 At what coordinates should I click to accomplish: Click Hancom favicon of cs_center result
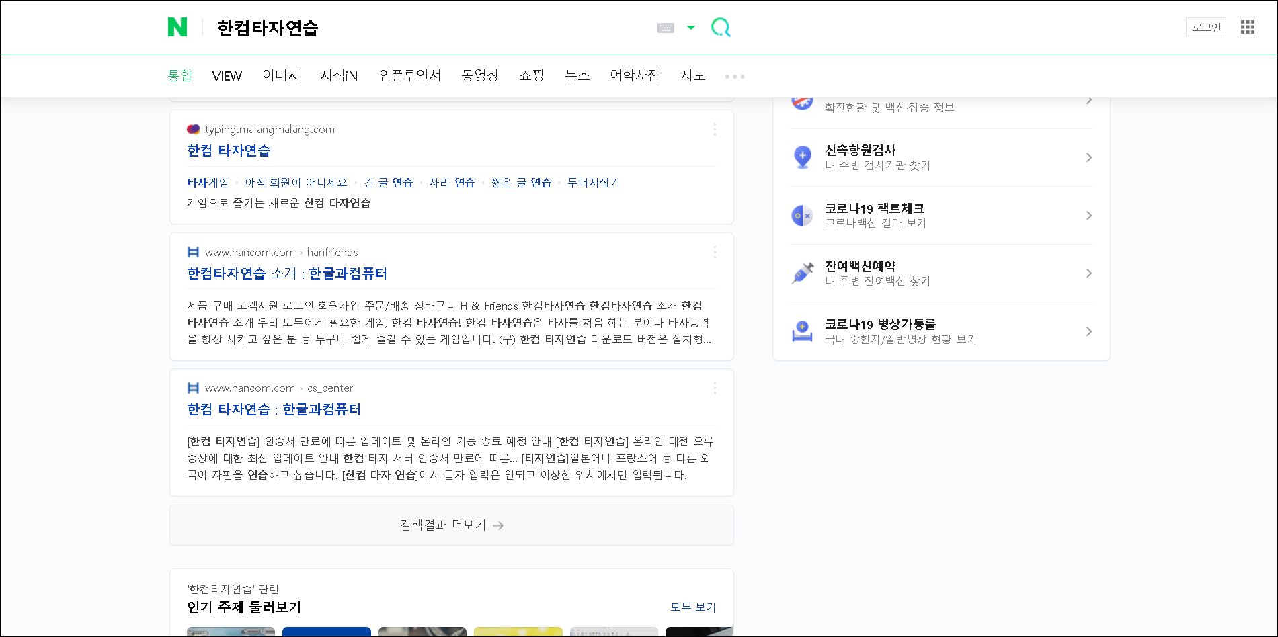193,388
